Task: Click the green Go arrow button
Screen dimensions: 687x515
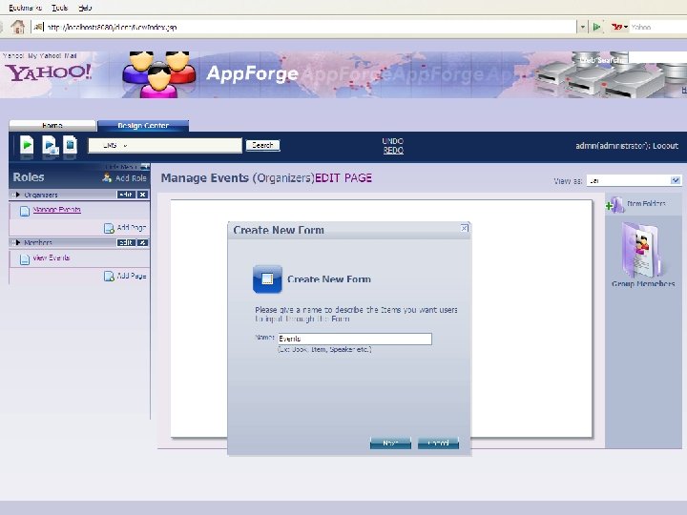Action: pos(596,27)
